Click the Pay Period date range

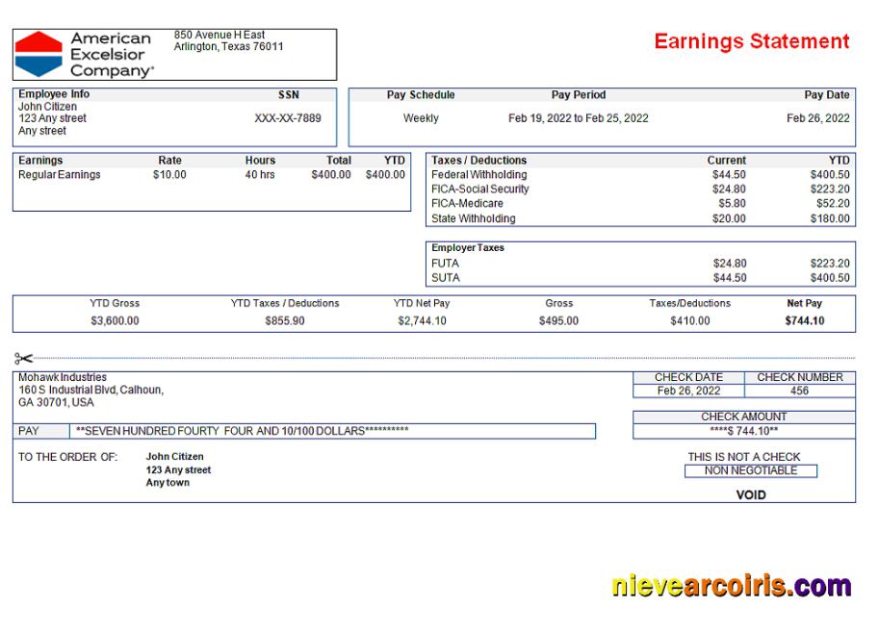[x=578, y=118]
